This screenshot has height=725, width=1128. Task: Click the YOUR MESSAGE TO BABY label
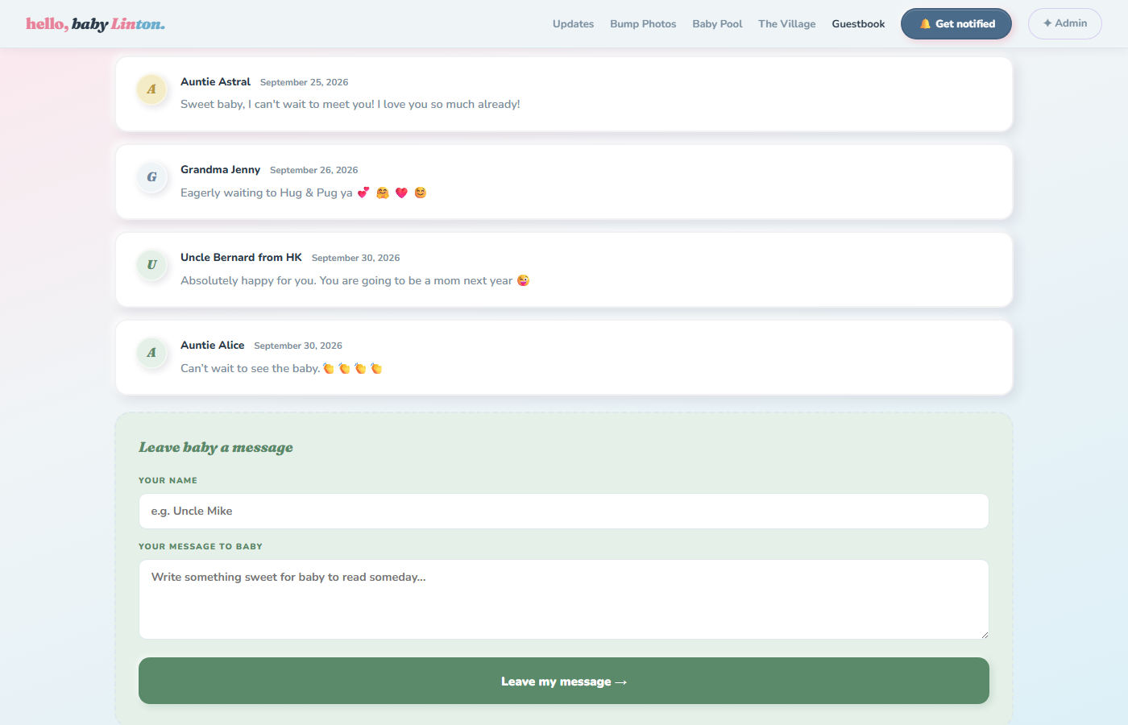pos(201,547)
